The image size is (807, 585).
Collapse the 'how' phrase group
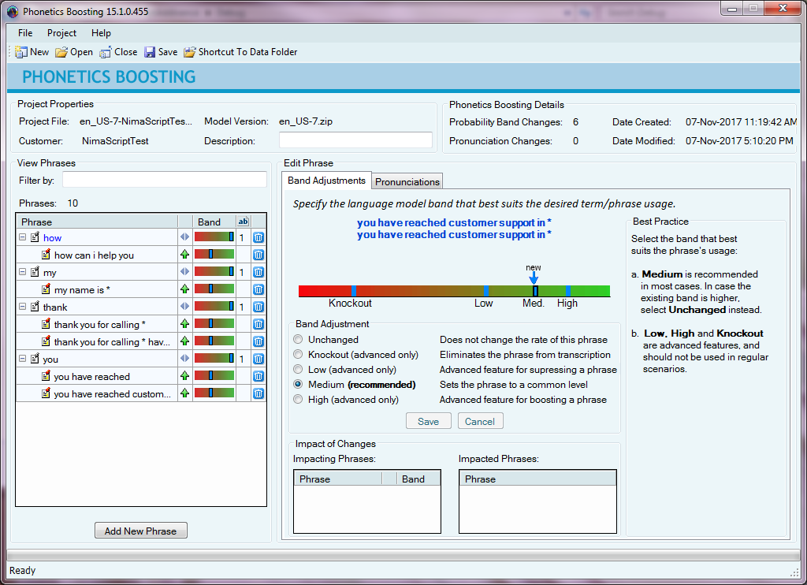(22, 237)
